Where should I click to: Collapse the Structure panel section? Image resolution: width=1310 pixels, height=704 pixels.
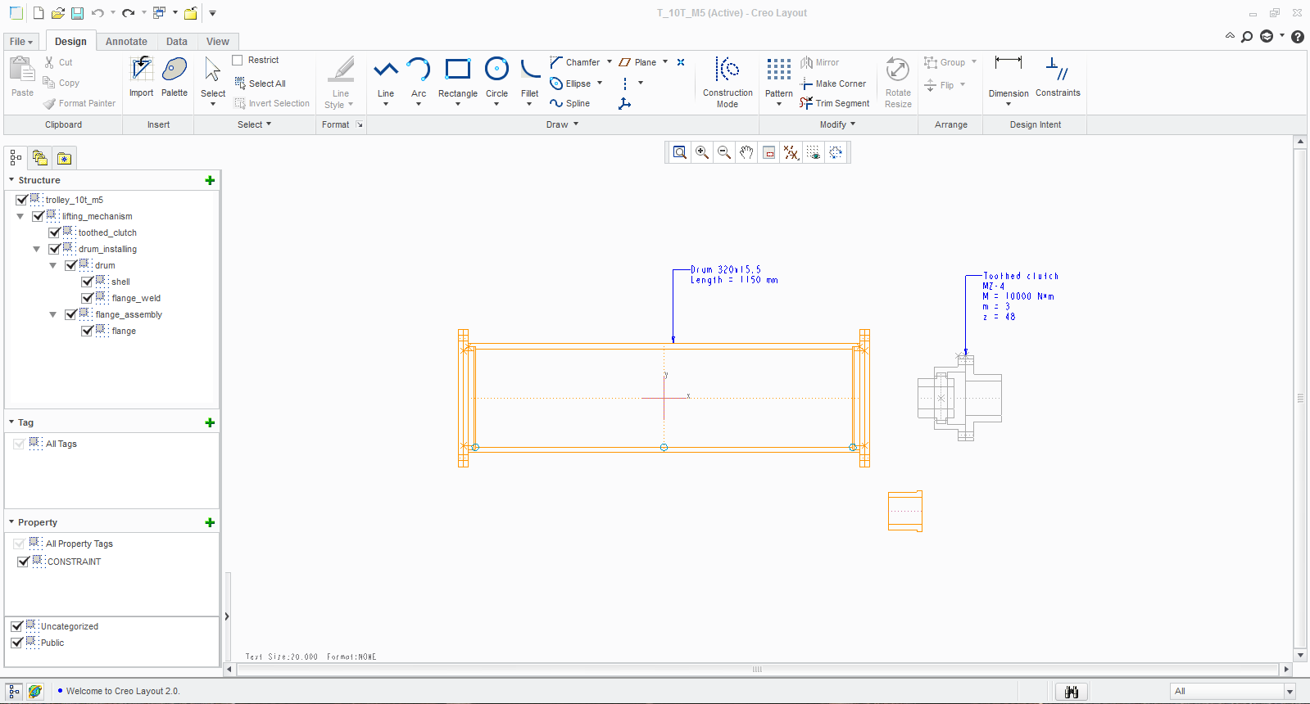(11, 180)
